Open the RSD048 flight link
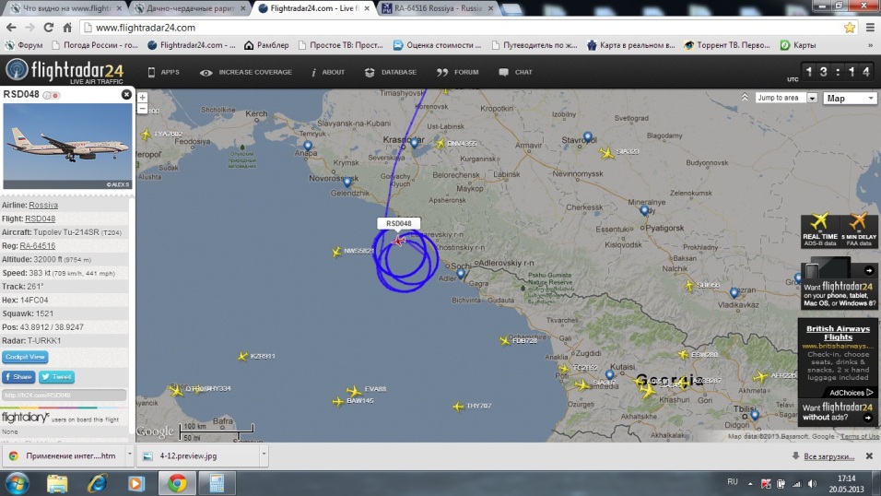 [40, 218]
